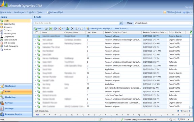Open Create Quick Campaign dropdown
The height and width of the screenshot is (122, 194).
pos(99,29)
